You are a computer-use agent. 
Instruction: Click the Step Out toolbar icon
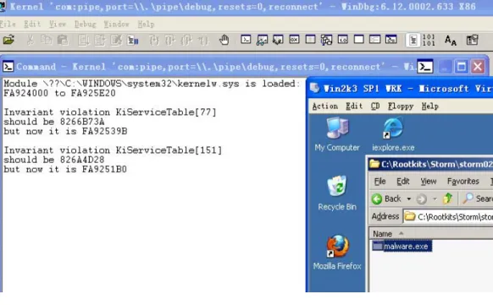[x=186, y=41]
